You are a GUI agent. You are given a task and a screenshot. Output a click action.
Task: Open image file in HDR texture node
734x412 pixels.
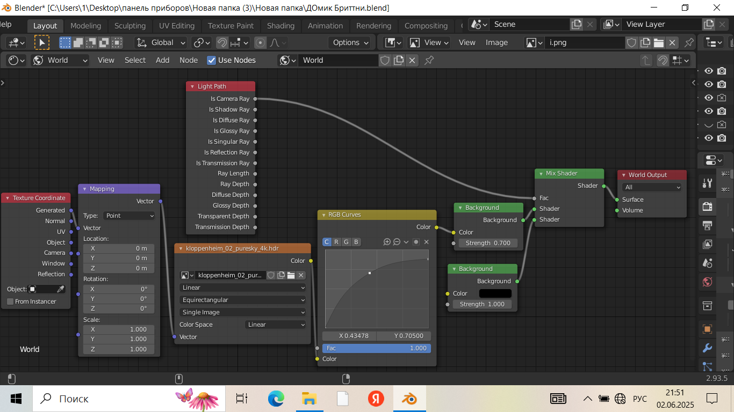pos(291,275)
